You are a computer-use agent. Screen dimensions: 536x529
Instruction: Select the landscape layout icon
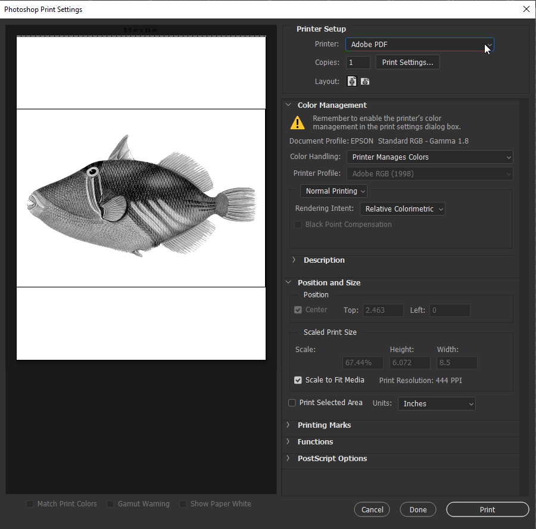[364, 80]
